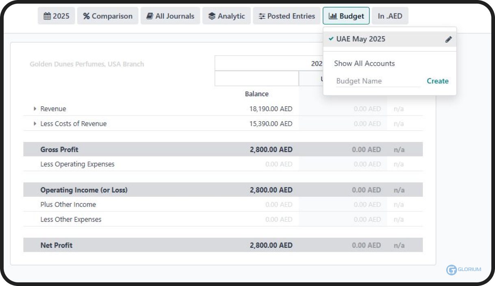Click the Budget Name input field
The height and width of the screenshot is (286, 495).
pos(378,81)
